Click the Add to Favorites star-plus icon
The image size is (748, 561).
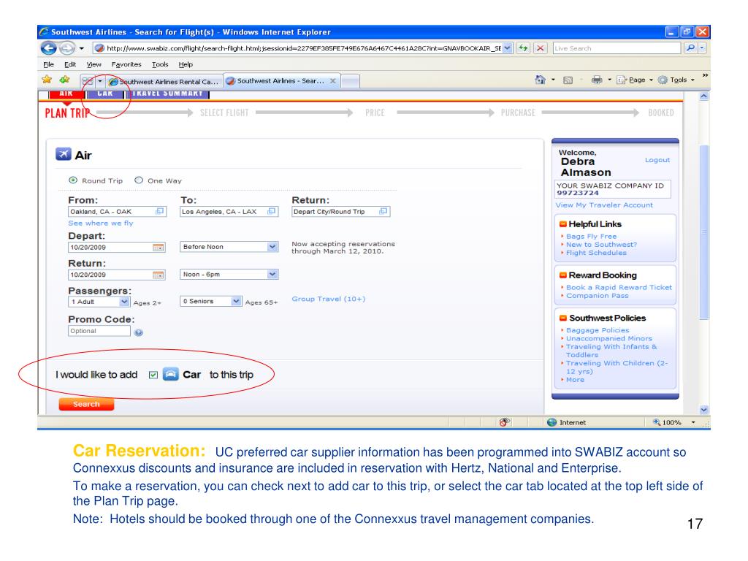[x=64, y=80]
